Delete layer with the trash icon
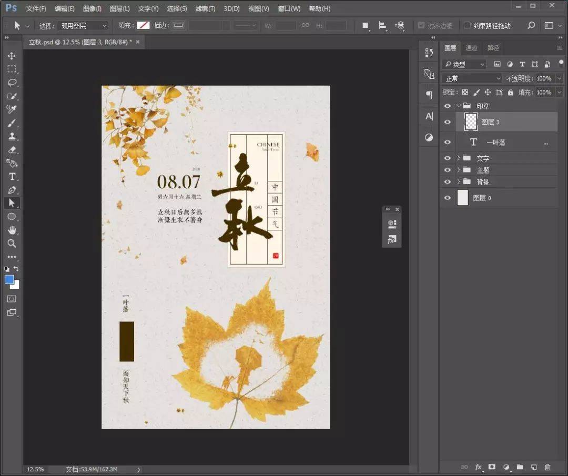 click(547, 467)
